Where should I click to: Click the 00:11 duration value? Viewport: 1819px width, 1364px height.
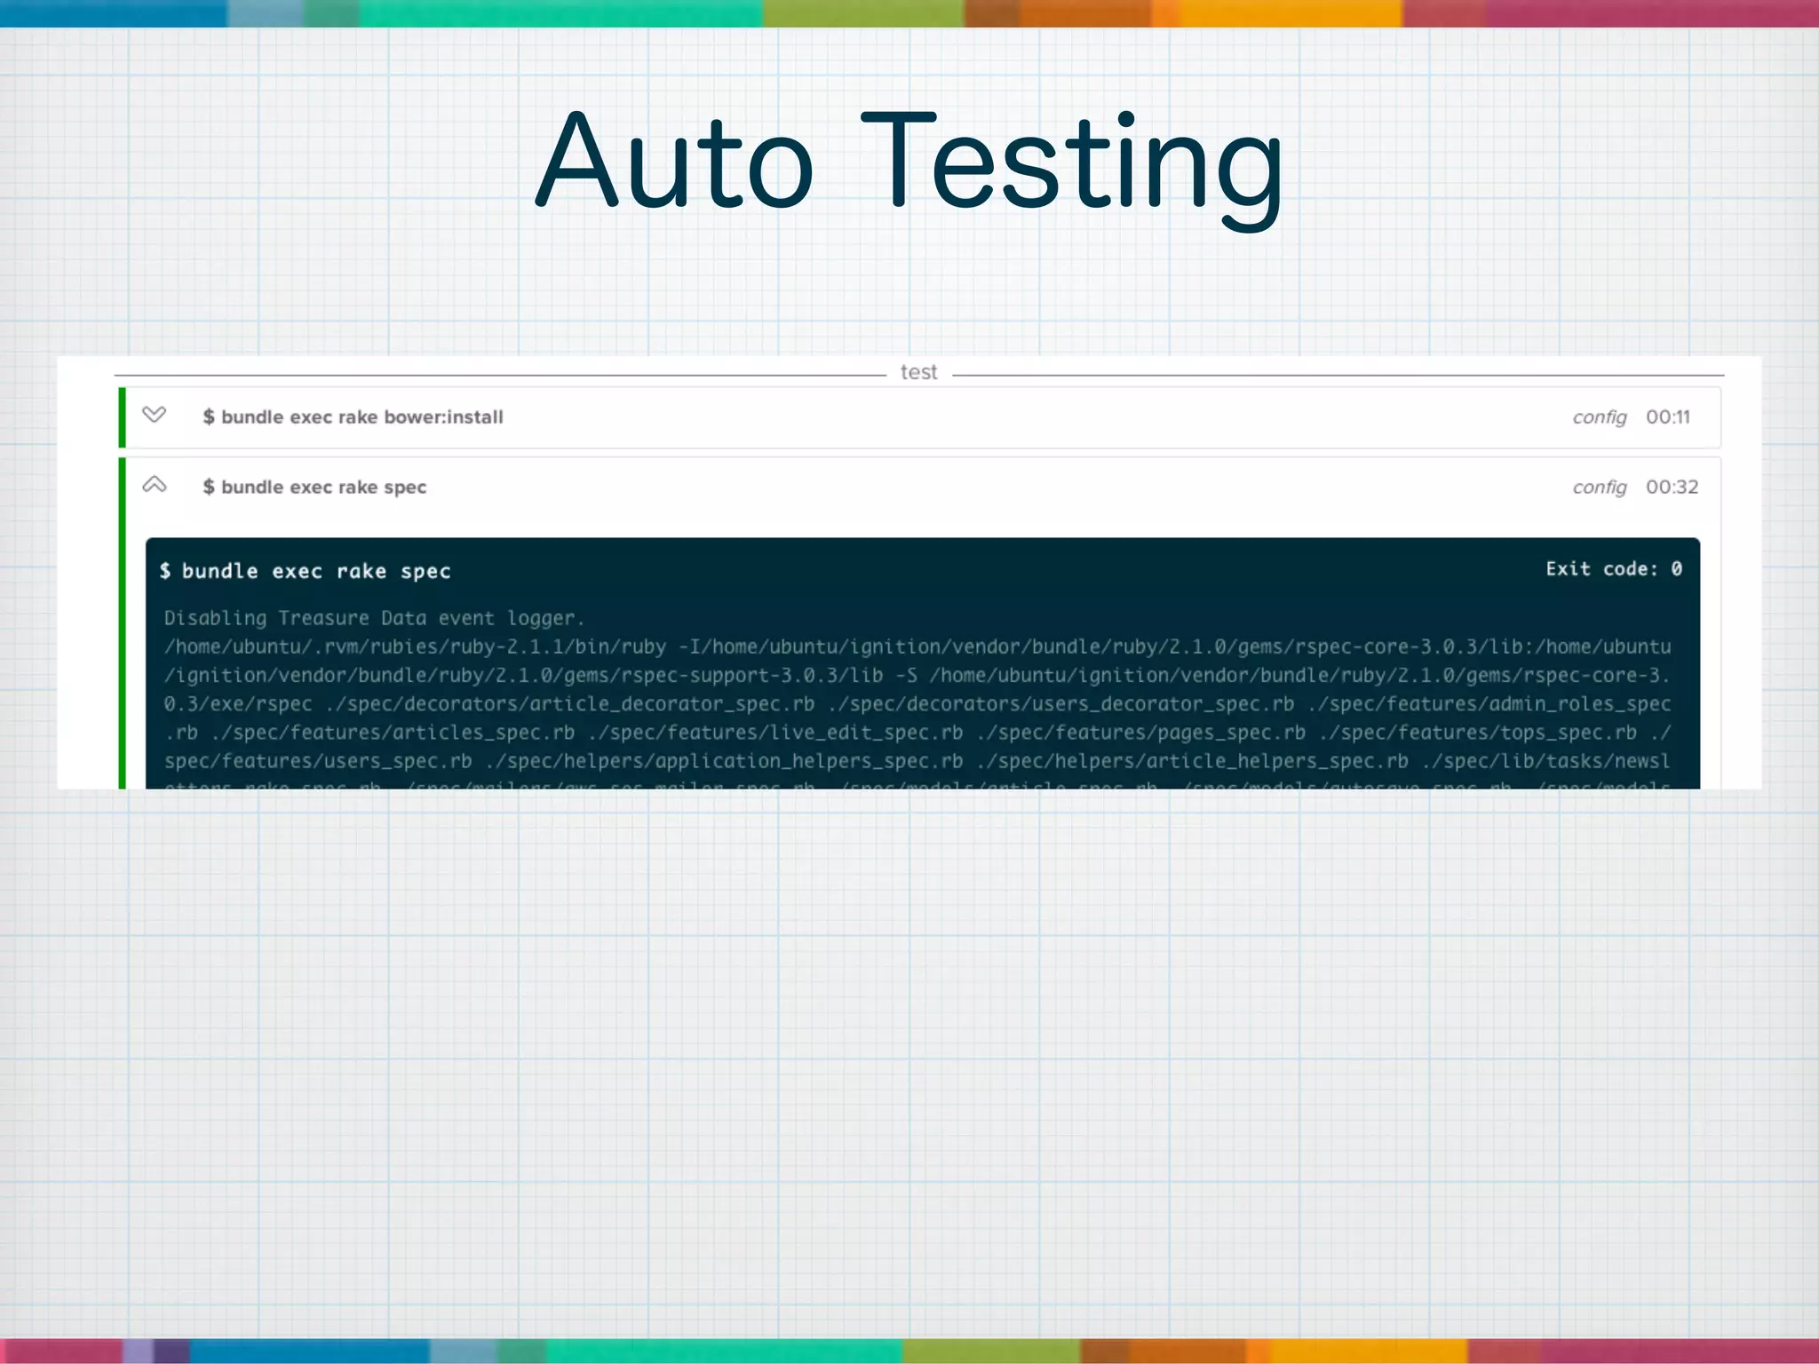(x=1668, y=416)
